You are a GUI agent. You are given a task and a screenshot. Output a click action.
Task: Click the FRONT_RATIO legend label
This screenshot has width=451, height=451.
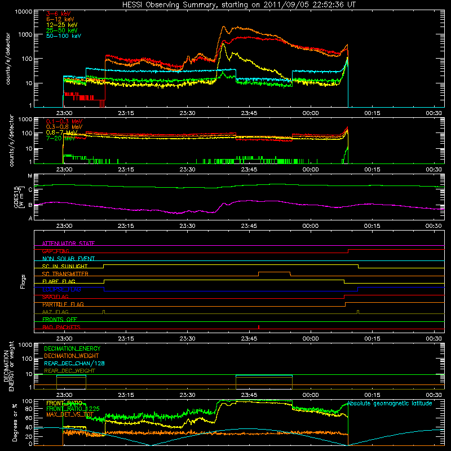click(x=64, y=403)
